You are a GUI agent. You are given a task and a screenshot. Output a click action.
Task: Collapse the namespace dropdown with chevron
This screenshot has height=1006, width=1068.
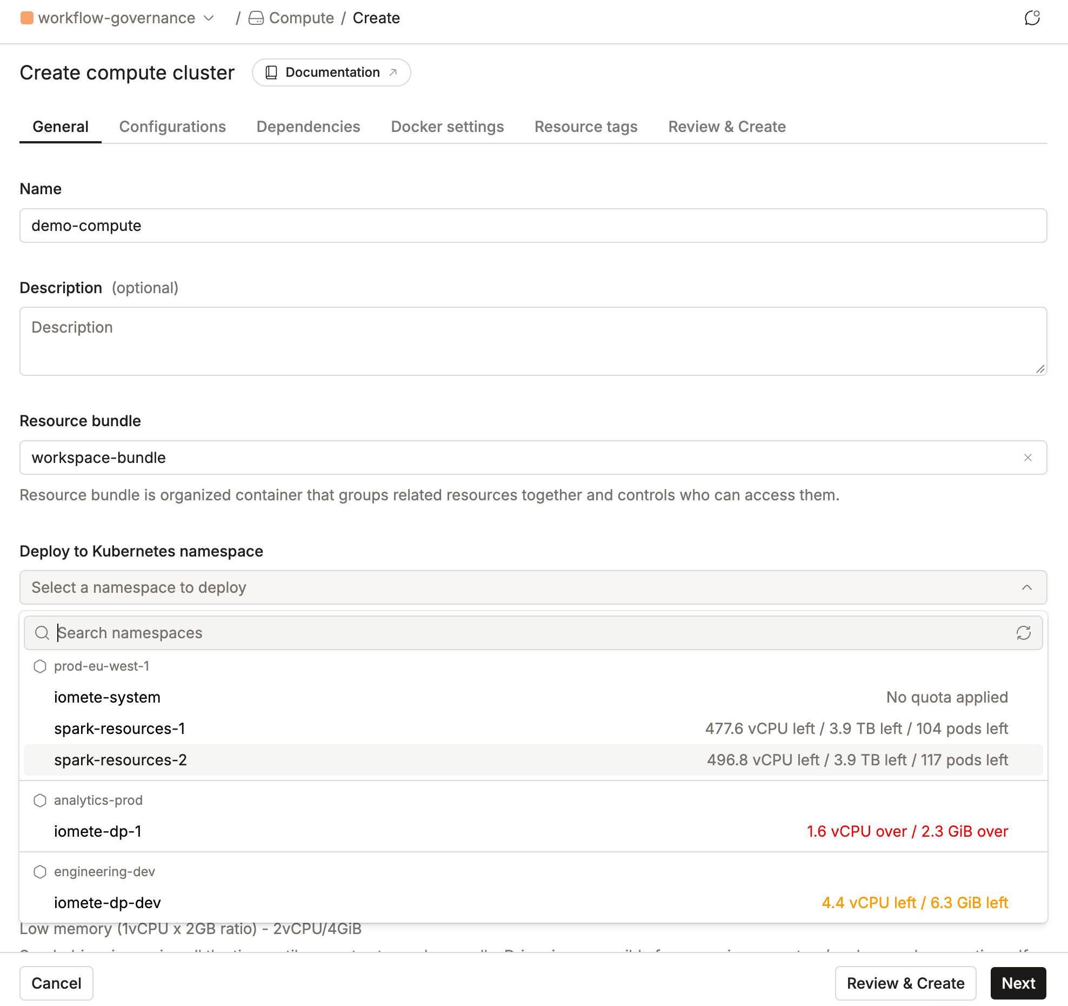point(1027,587)
